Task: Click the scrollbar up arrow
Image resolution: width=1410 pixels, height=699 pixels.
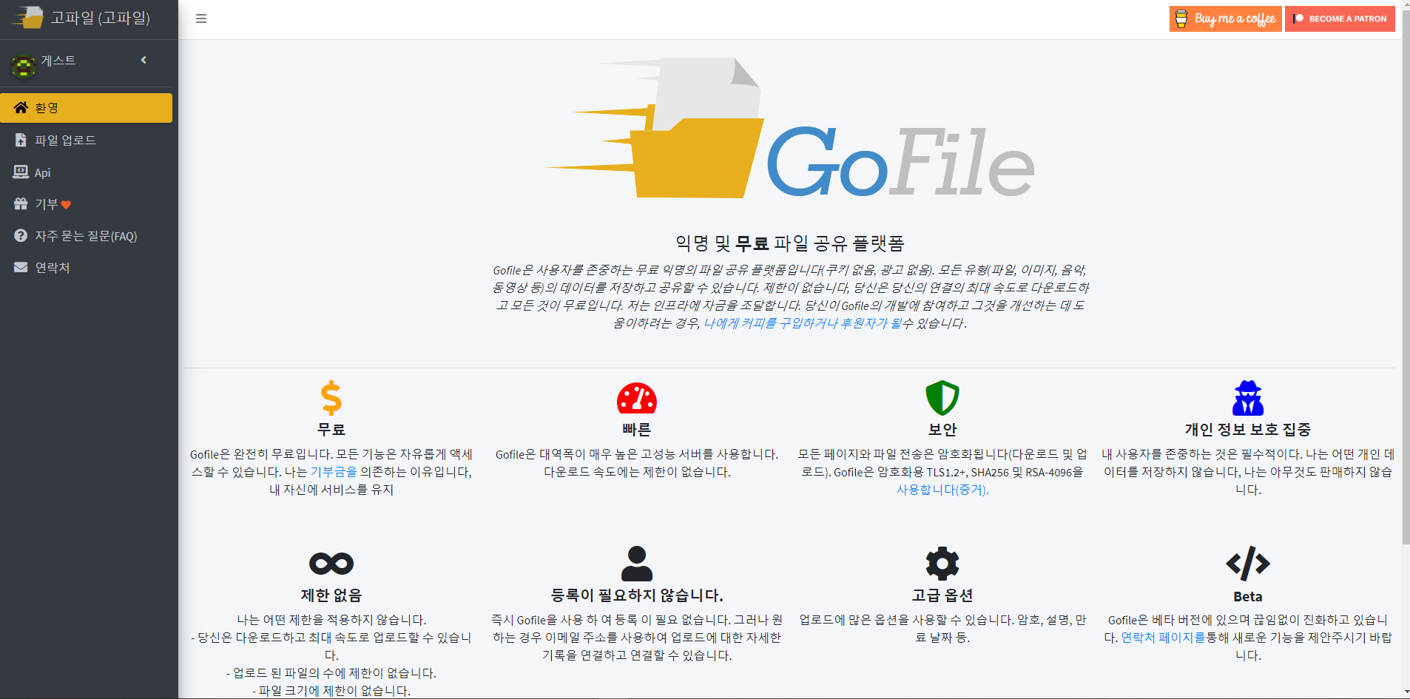Action: coord(1406,6)
